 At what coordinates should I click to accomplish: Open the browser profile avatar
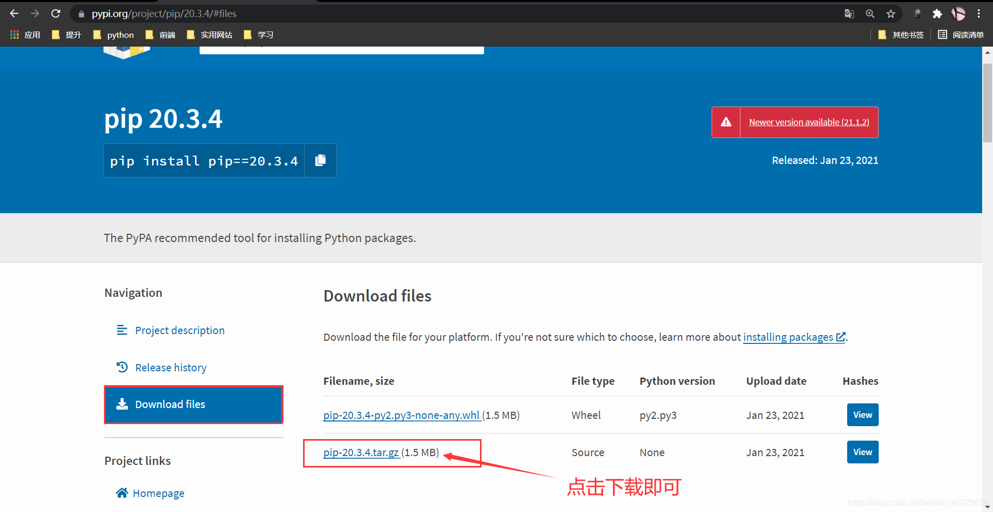(x=958, y=14)
